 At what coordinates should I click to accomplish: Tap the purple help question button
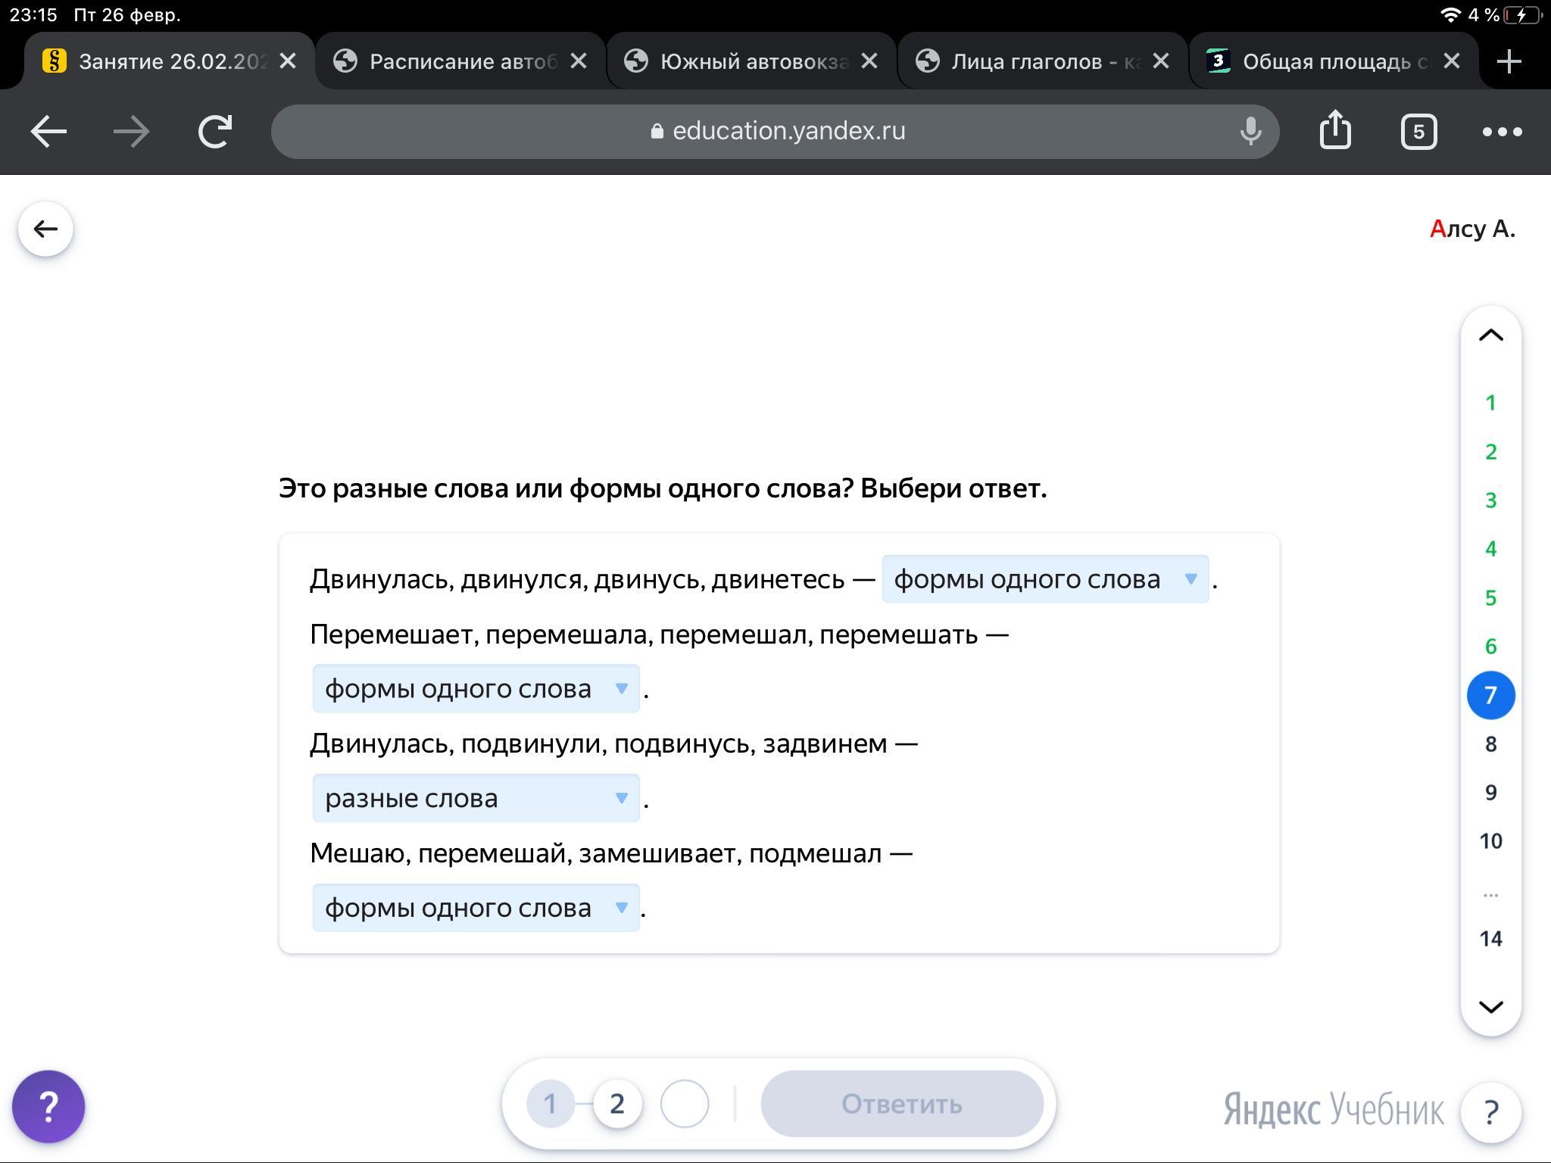click(x=48, y=1106)
